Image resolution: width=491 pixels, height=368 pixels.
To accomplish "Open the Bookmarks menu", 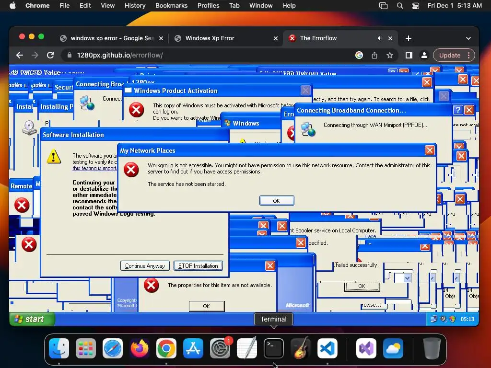I will point(172,6).
